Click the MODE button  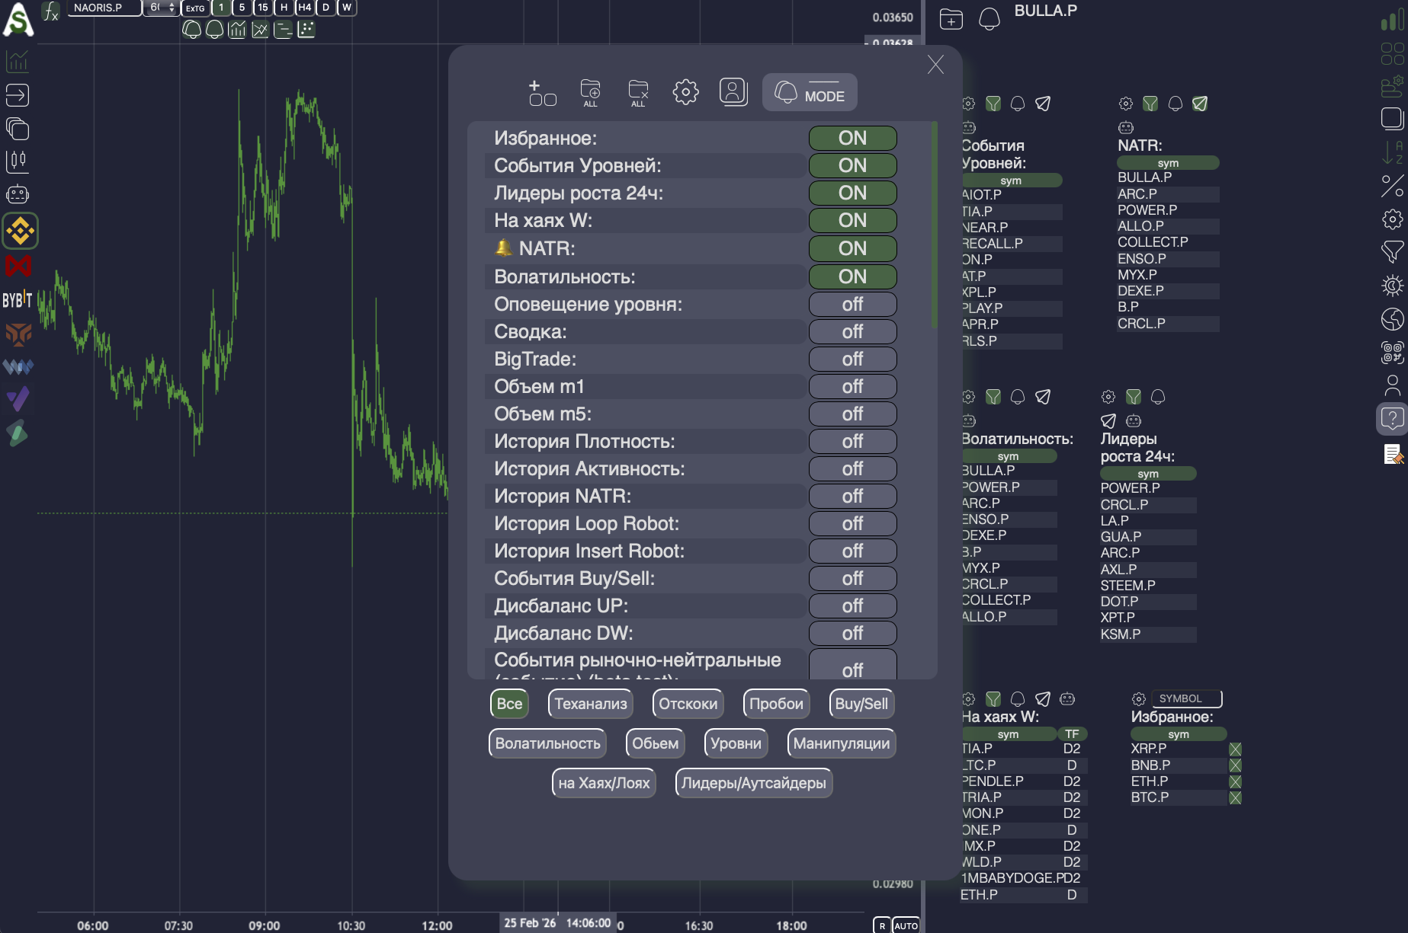point(810,93)
